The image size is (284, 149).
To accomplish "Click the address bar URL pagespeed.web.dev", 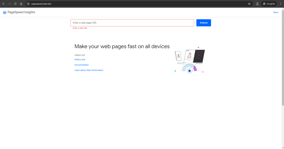I will (x=41, y=4).
